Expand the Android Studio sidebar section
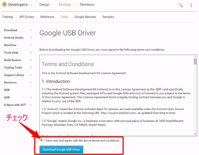This screenshot has height=155, width=199. tap(31, 38)
